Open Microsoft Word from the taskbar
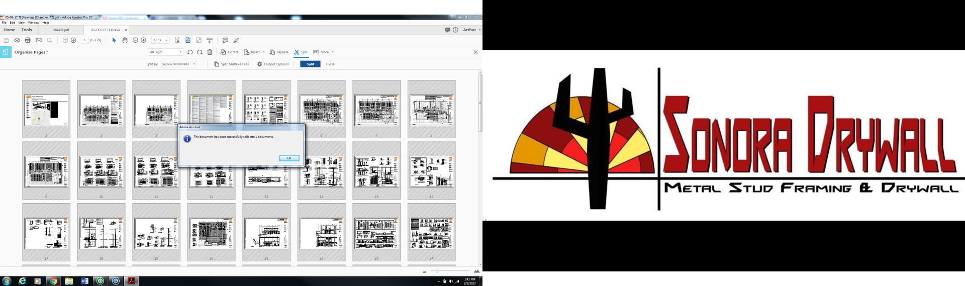The height and width of the screenshot is (286, 965). click(84, 281)
